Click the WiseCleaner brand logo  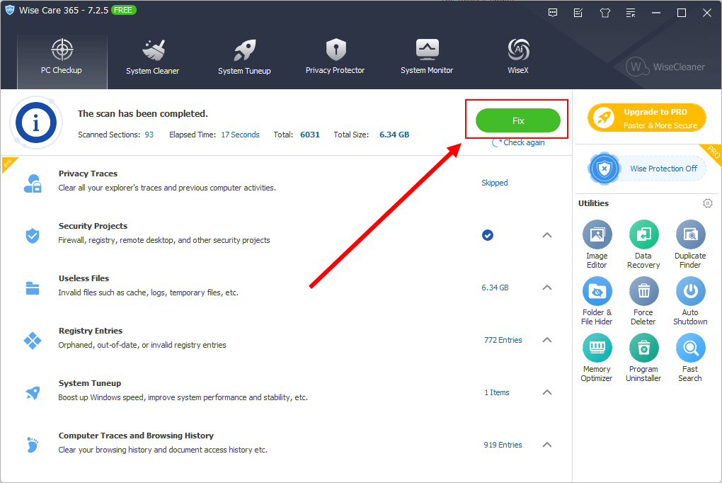point(665,67)
